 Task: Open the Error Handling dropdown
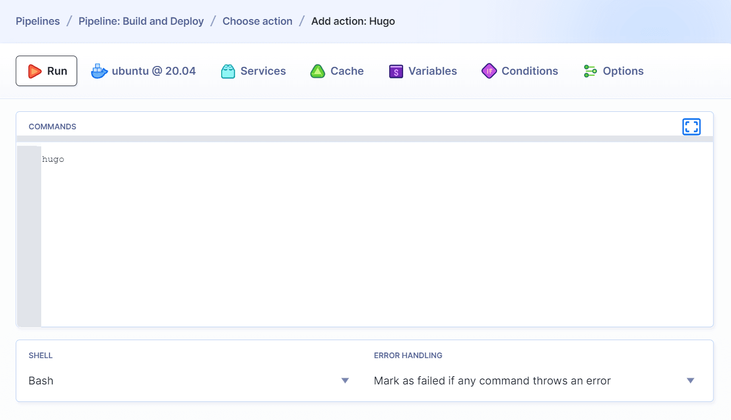click(531, 381)
